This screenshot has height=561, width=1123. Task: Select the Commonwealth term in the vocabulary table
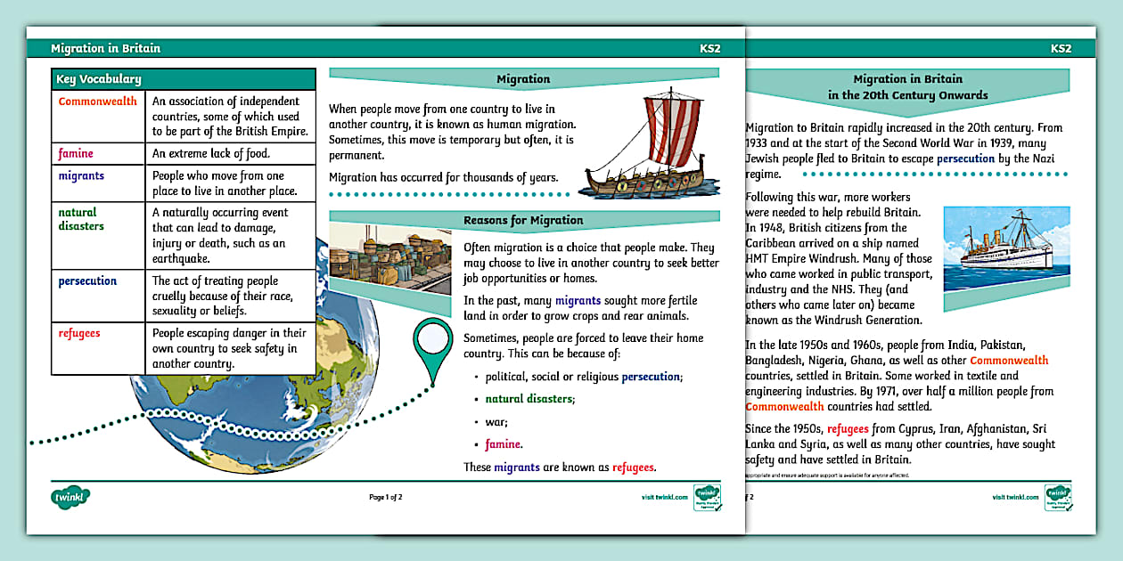(x=98, y=102)
